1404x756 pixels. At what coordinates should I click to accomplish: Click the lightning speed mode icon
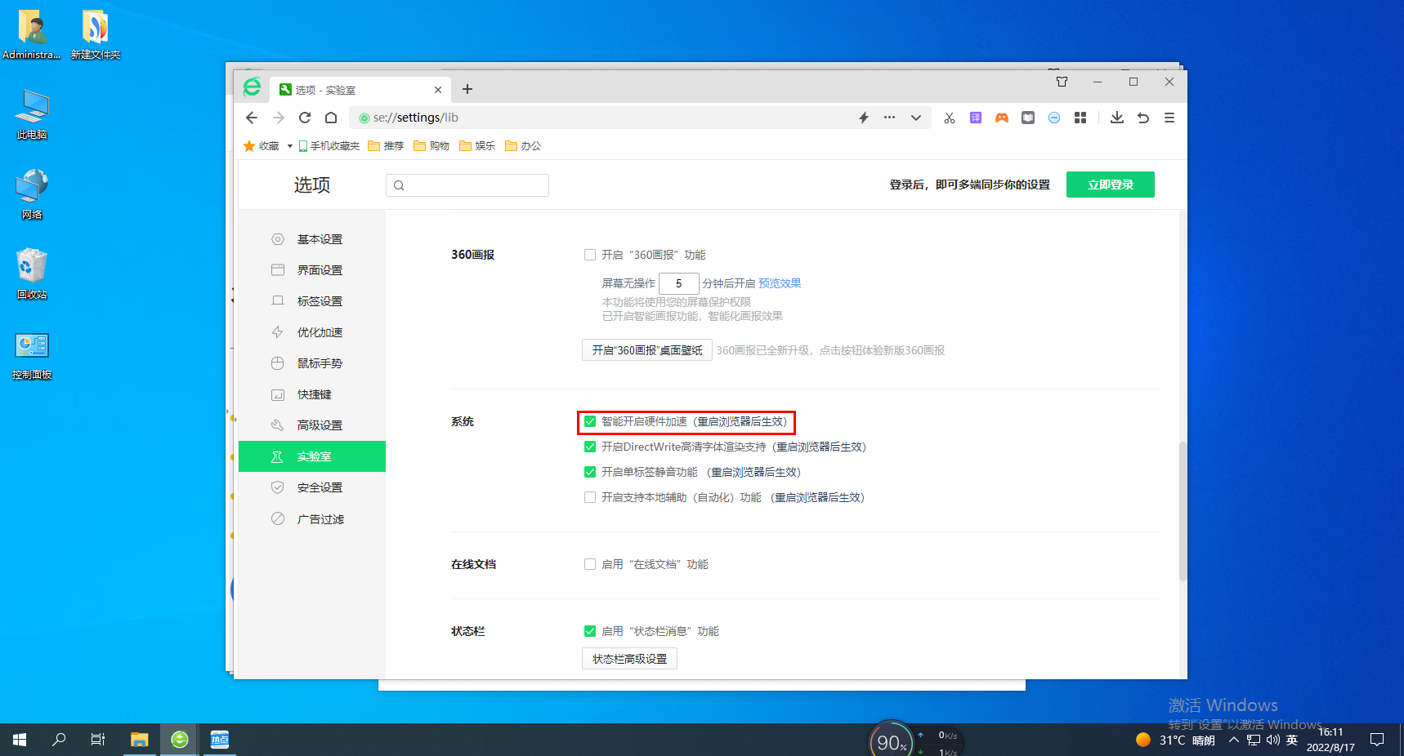[864, 118]
